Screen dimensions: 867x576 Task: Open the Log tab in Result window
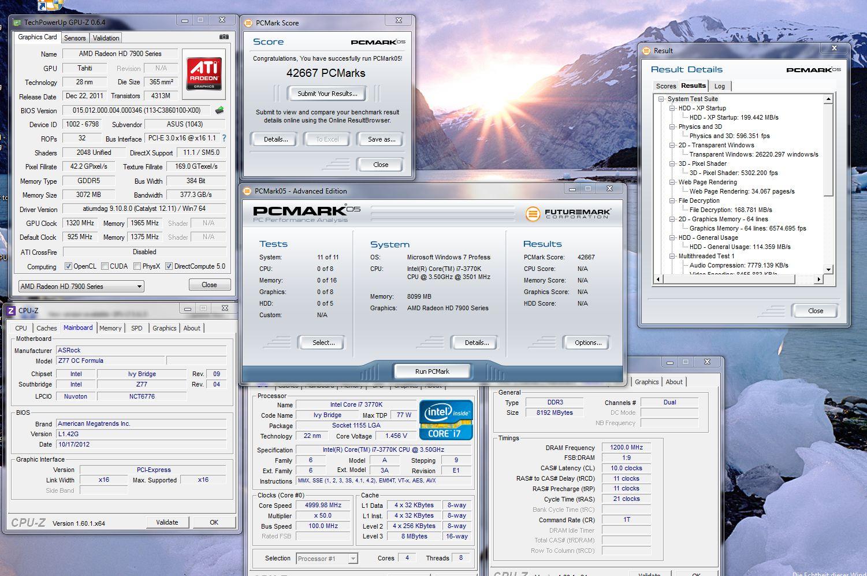point(720,86)
